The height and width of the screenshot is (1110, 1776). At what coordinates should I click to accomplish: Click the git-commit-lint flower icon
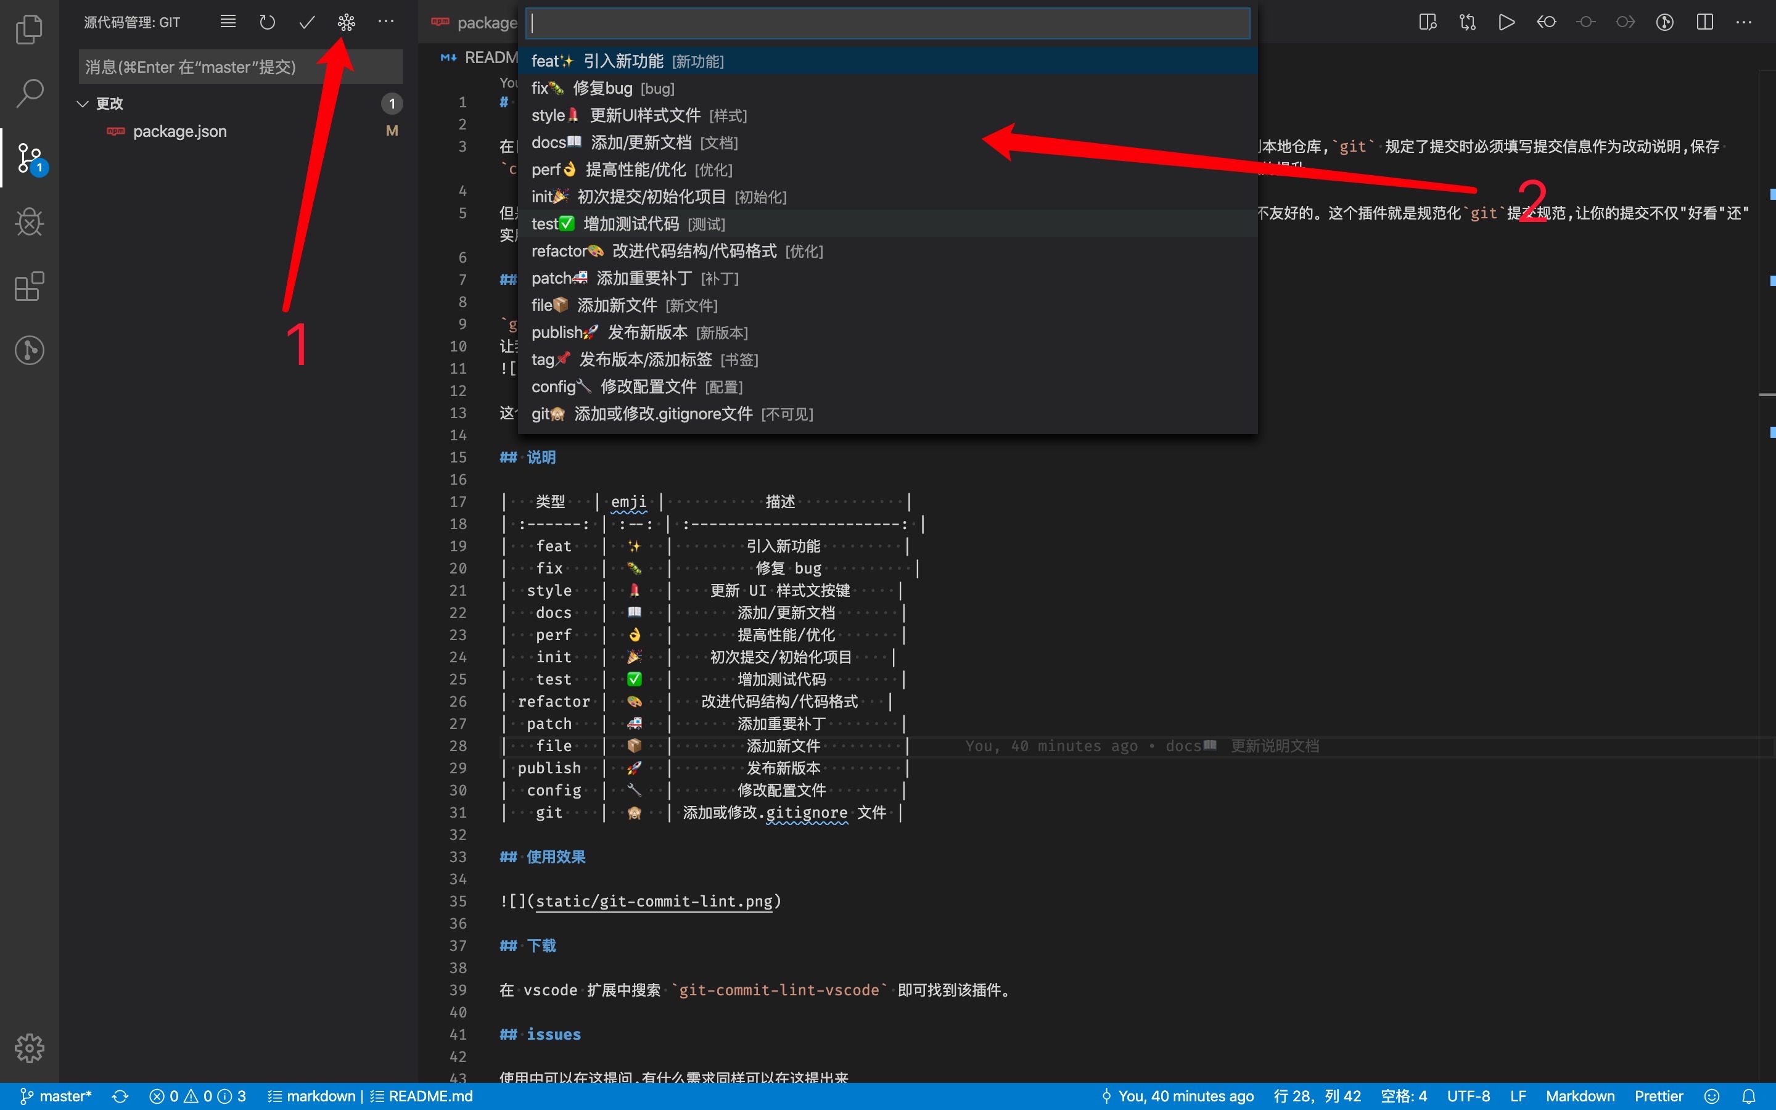coord(347,22)
